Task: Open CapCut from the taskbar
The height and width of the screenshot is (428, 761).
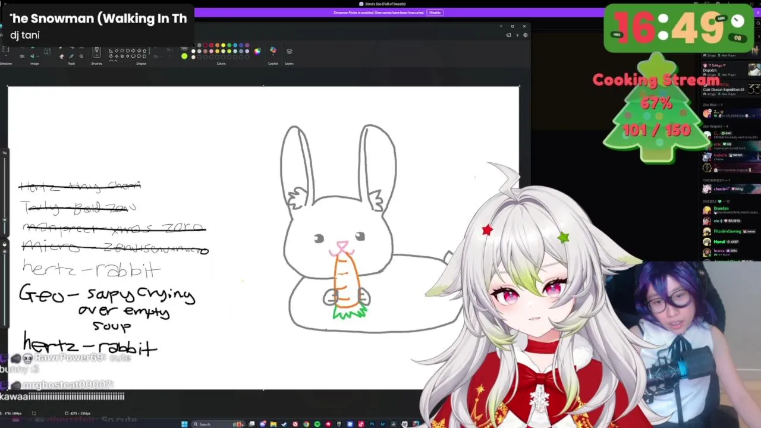Action: coord(404,424)
